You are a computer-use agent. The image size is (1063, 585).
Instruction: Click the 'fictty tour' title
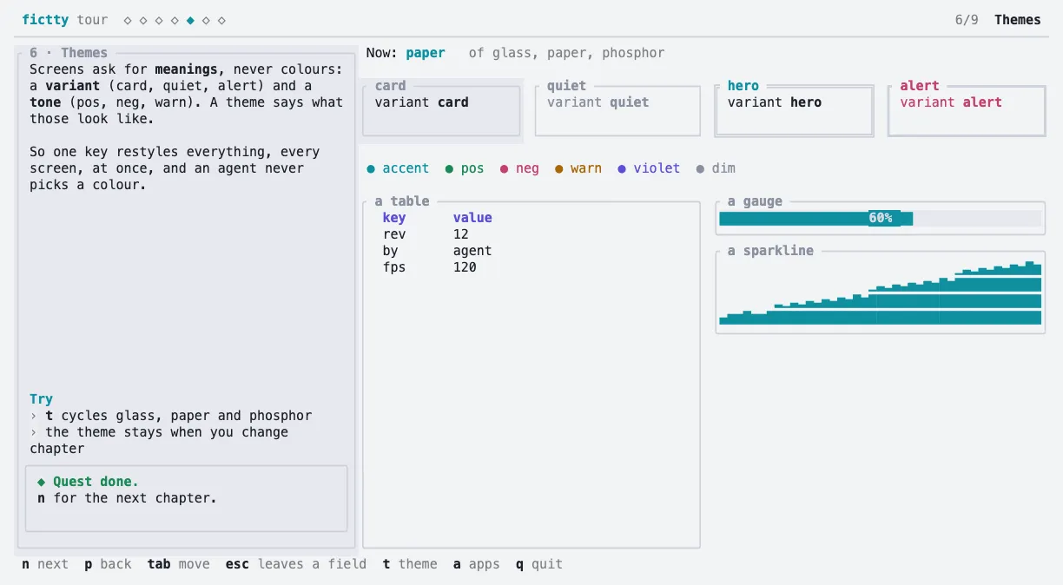(65, 20)
